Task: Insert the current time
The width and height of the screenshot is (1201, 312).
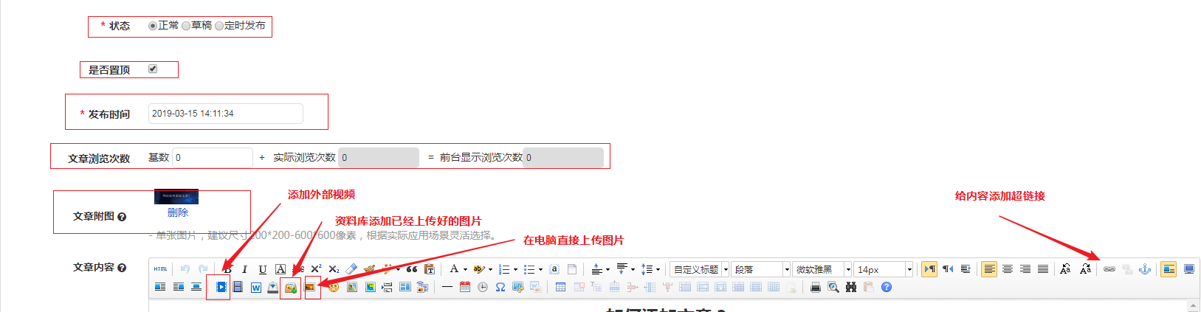Action: (482, 287)
